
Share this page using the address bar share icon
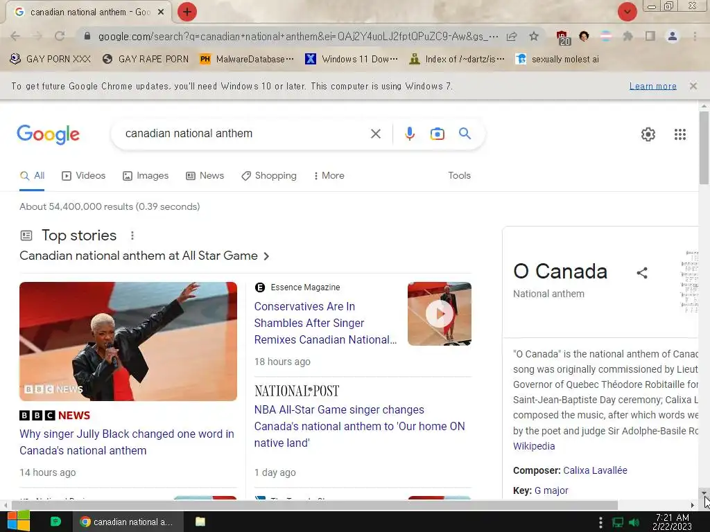point(512,36)
